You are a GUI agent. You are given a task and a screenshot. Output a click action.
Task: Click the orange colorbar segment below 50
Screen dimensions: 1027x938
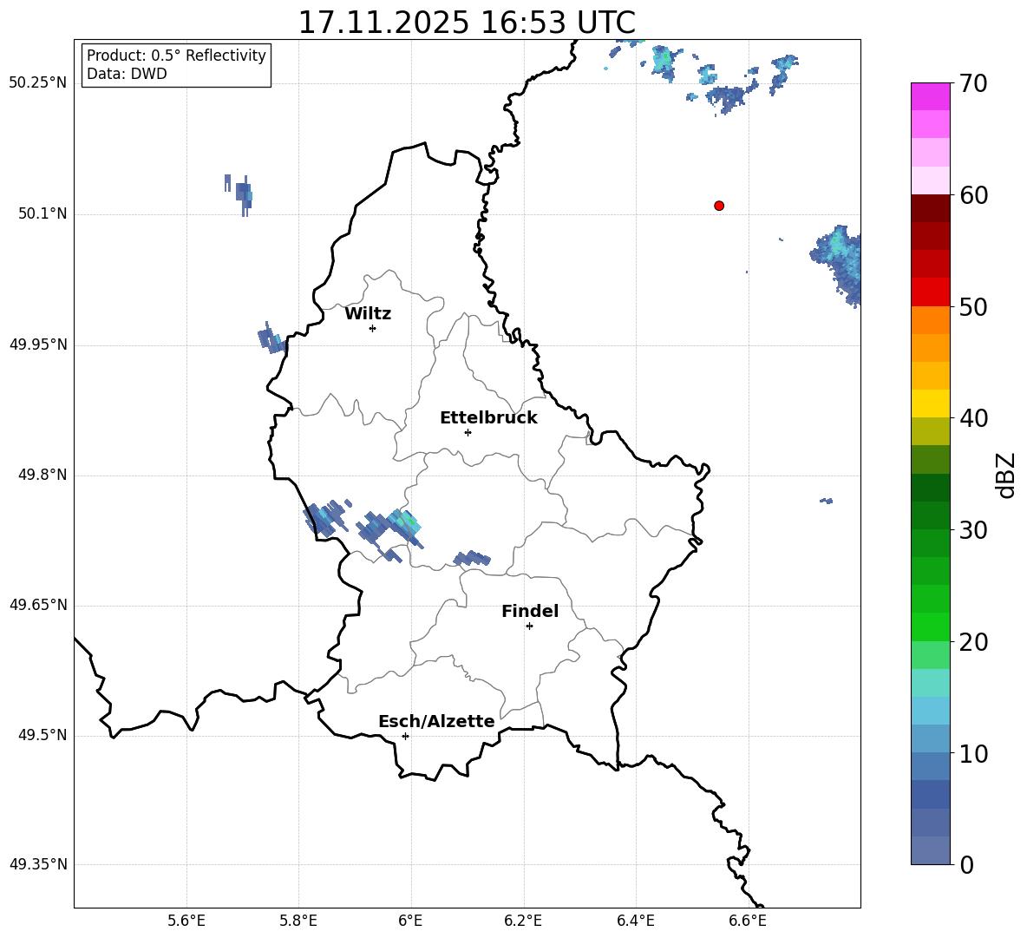pos(930,320)
